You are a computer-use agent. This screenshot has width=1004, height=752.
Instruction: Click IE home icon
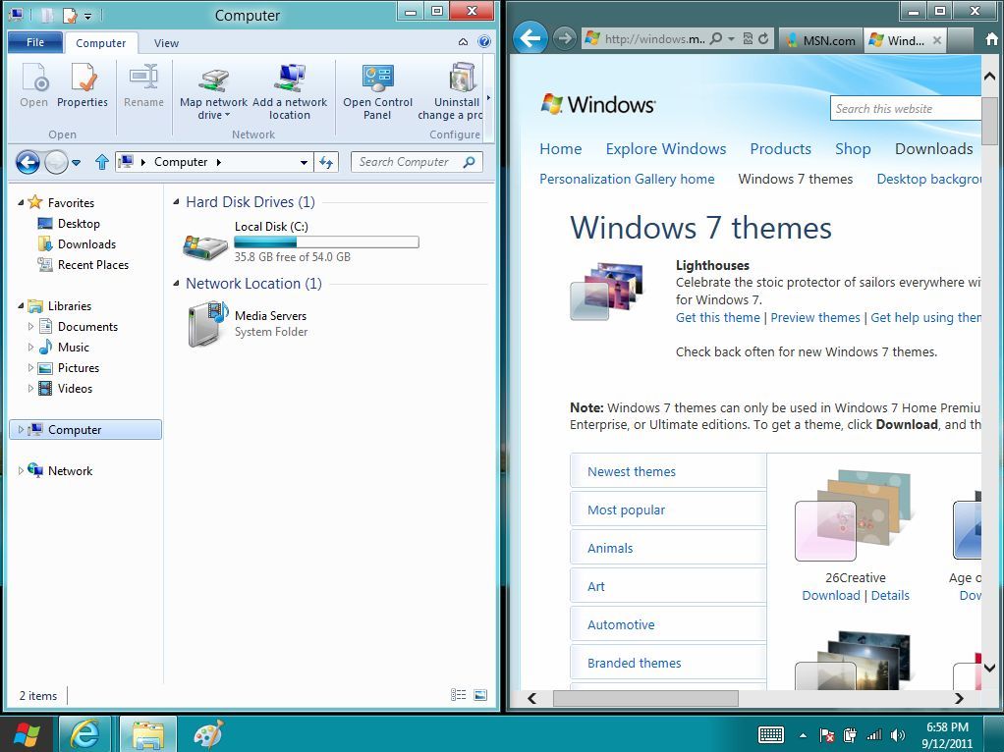point(991,39)
